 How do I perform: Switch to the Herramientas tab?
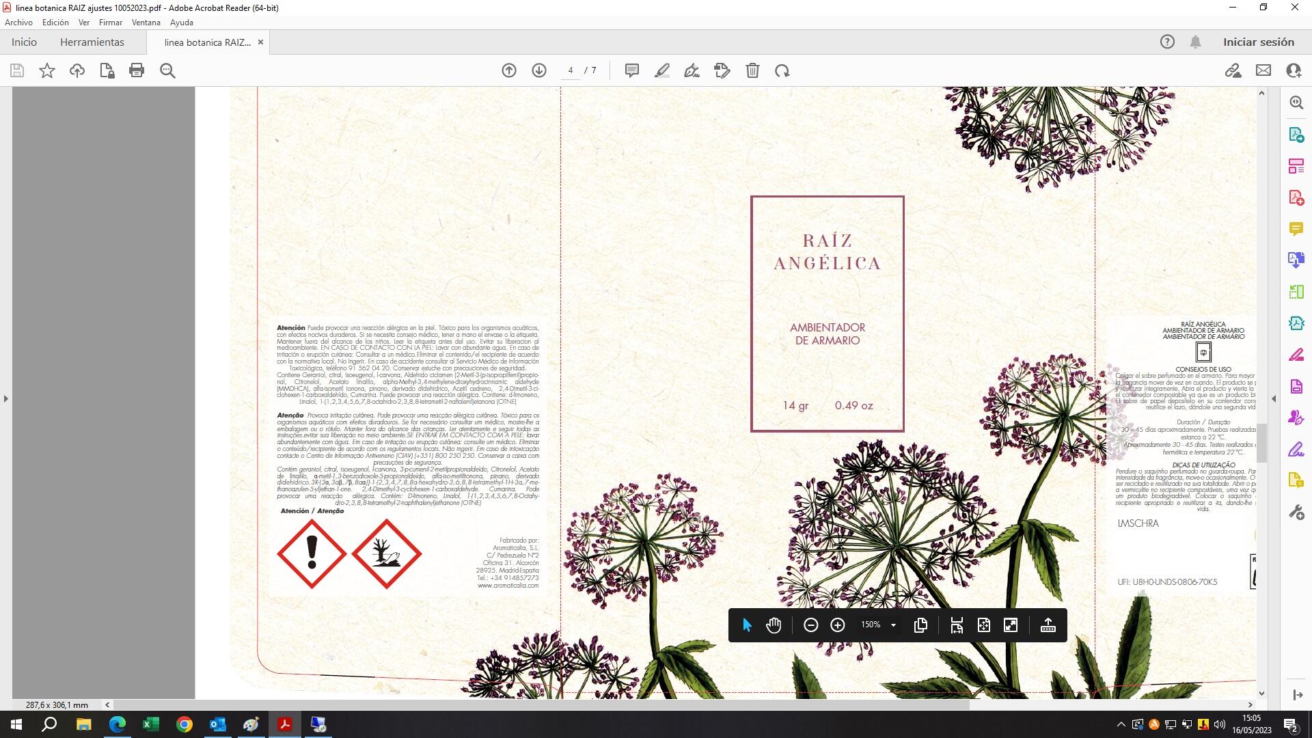coord(92,42)
